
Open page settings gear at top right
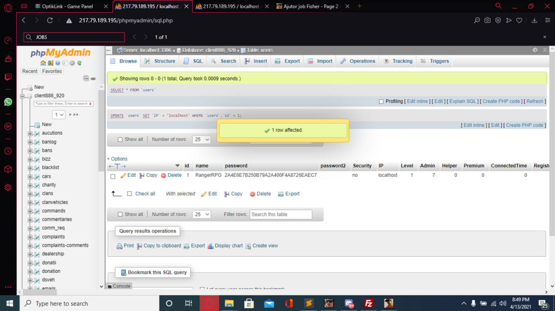pyautogui.click(x=535, y=50)
